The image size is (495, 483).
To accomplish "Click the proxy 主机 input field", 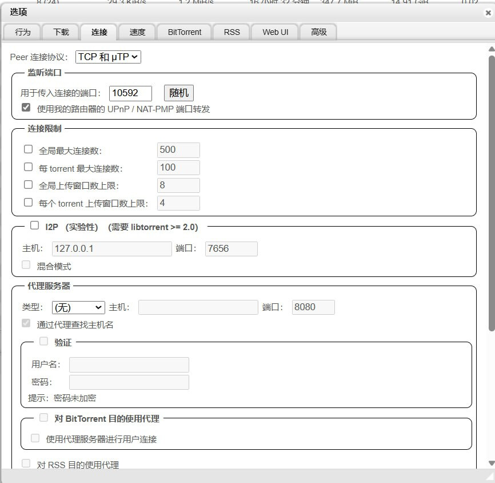I will pyautogui.click(x=198, y=307).
